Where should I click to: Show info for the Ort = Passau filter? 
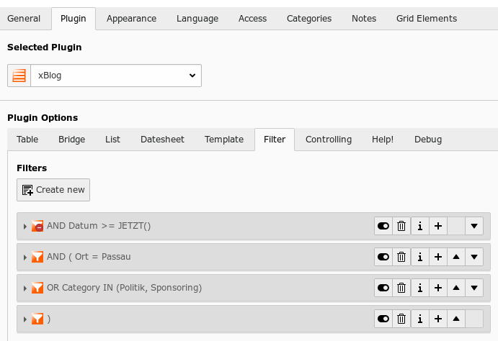pos(420,257)
